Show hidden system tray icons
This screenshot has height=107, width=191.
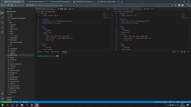[165, 105]
